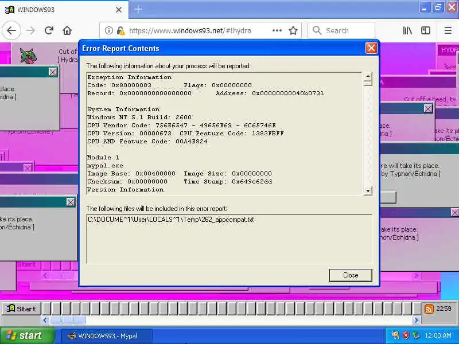459x344 pixels.
Task: Open a new browser tab
Action: click(138, 9)
